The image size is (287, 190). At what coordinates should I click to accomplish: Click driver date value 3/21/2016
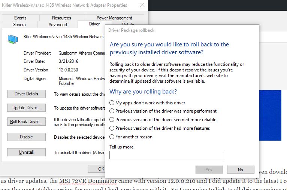[69, 61]
